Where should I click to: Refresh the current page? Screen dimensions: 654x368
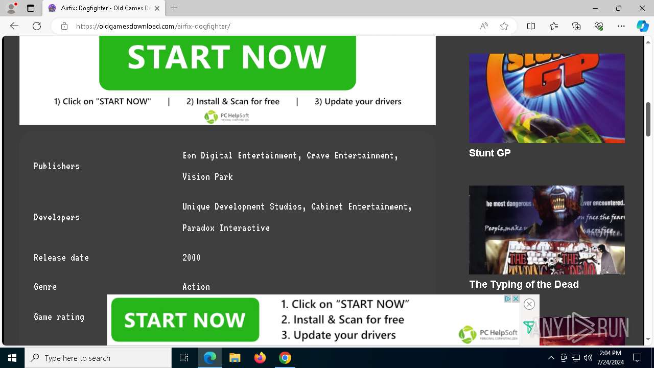click(x=37, y=26)
